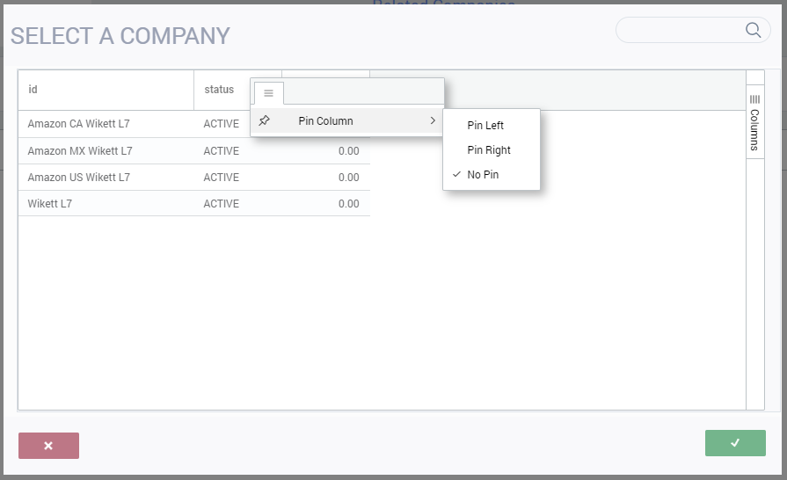Viewport: 787px width, 480px height.
Task: Select the Amazon MX Wikett L7 row
Action: tap(193, 151)
